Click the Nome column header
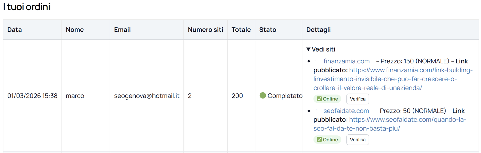This screenshot has height=153, width=481. click(75, 30)
